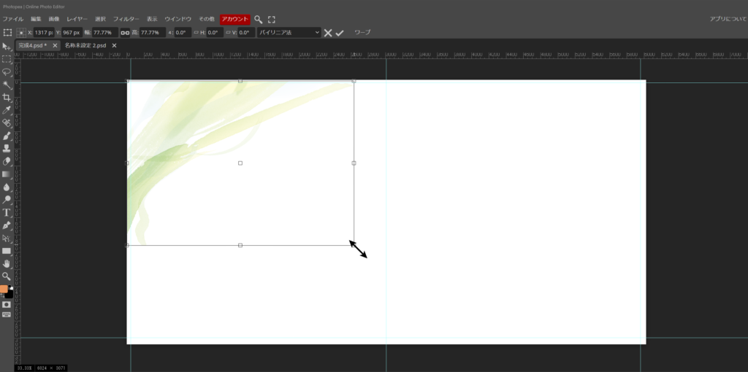Screen dimensions: 748x372
Task: Open the バイリニア法 interpolation dropdown
Action: (x=289, y=33)
